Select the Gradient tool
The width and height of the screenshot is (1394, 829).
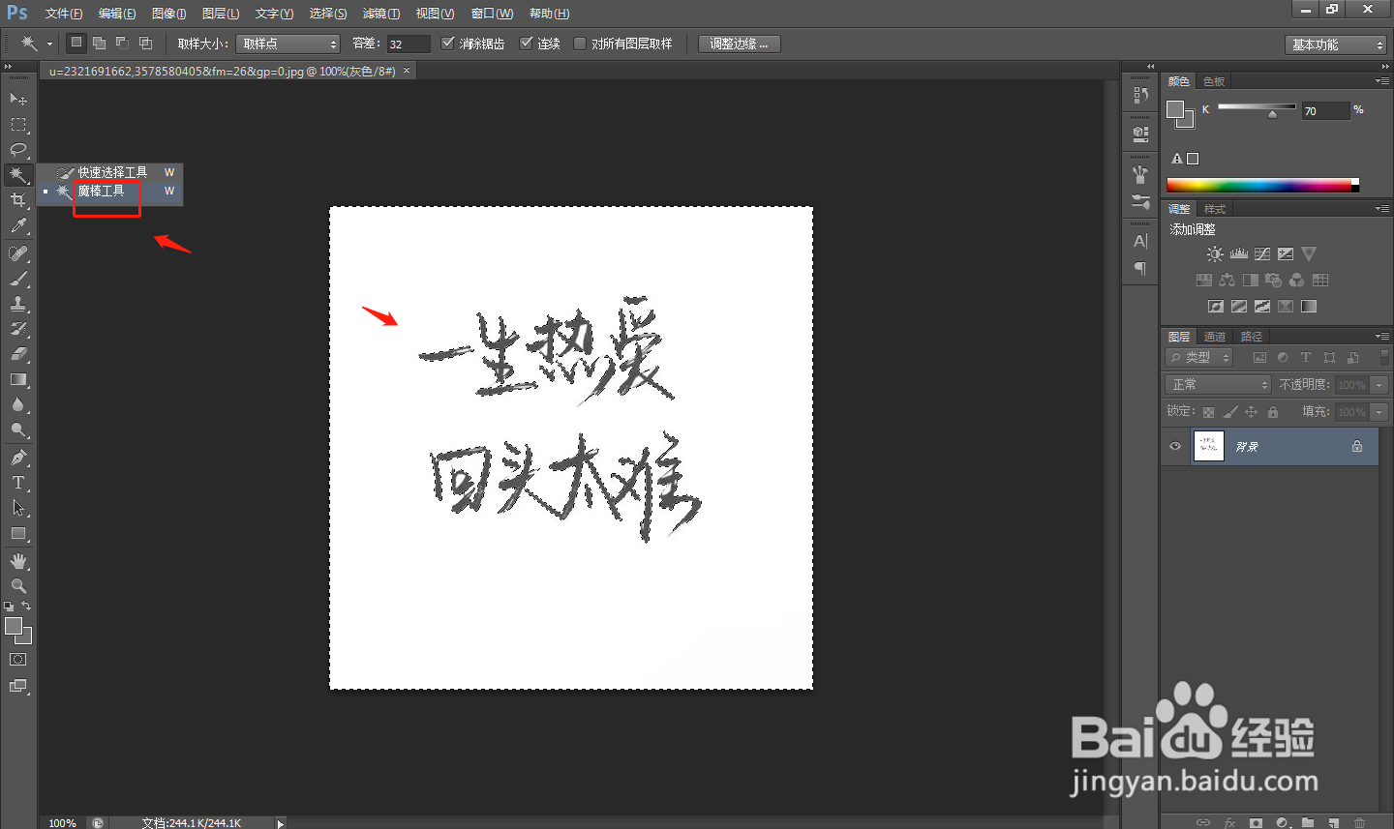[x=18, y=379]
